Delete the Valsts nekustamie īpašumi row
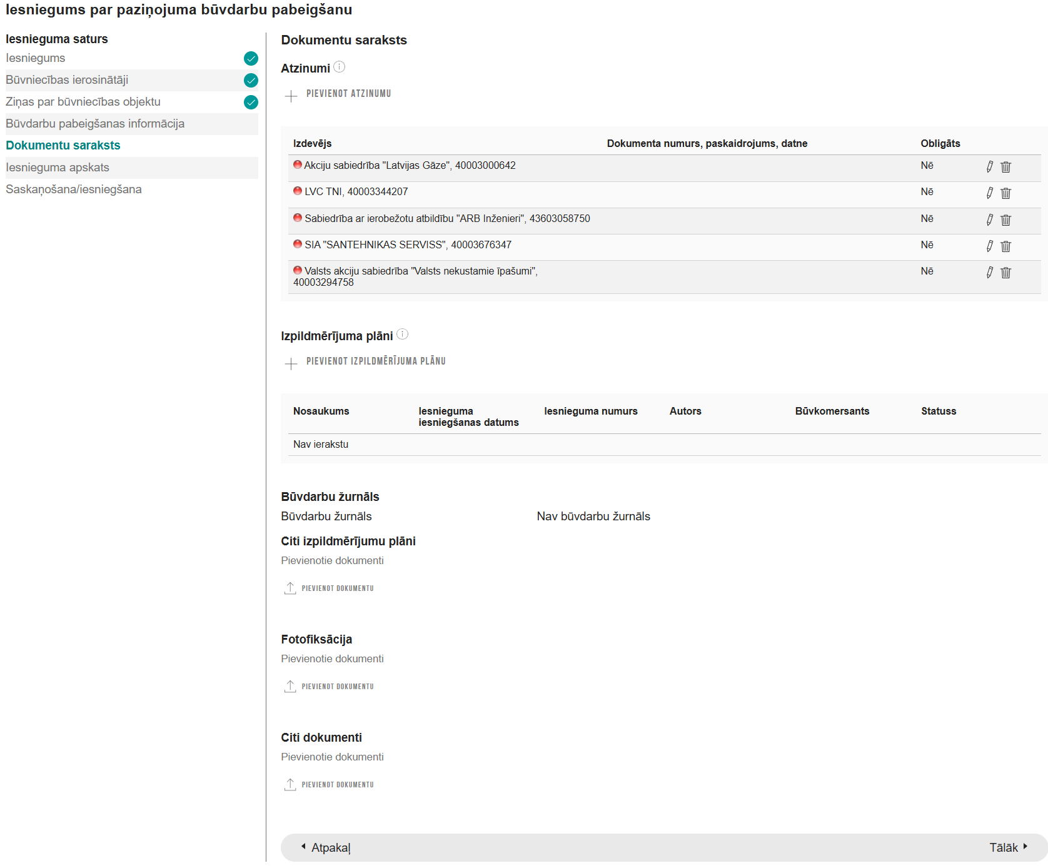The height and width of the screenshot is (868, 1048). pyautogui.click(x=1005, y=273)
